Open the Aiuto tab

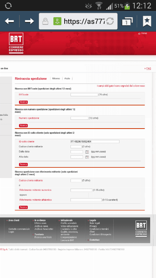(67, 78)
